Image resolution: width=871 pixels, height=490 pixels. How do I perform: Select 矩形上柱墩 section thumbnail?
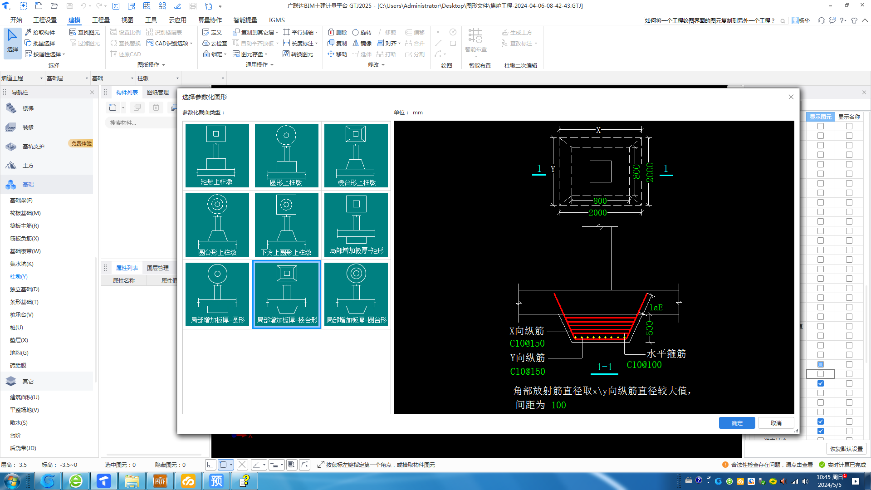217,156
